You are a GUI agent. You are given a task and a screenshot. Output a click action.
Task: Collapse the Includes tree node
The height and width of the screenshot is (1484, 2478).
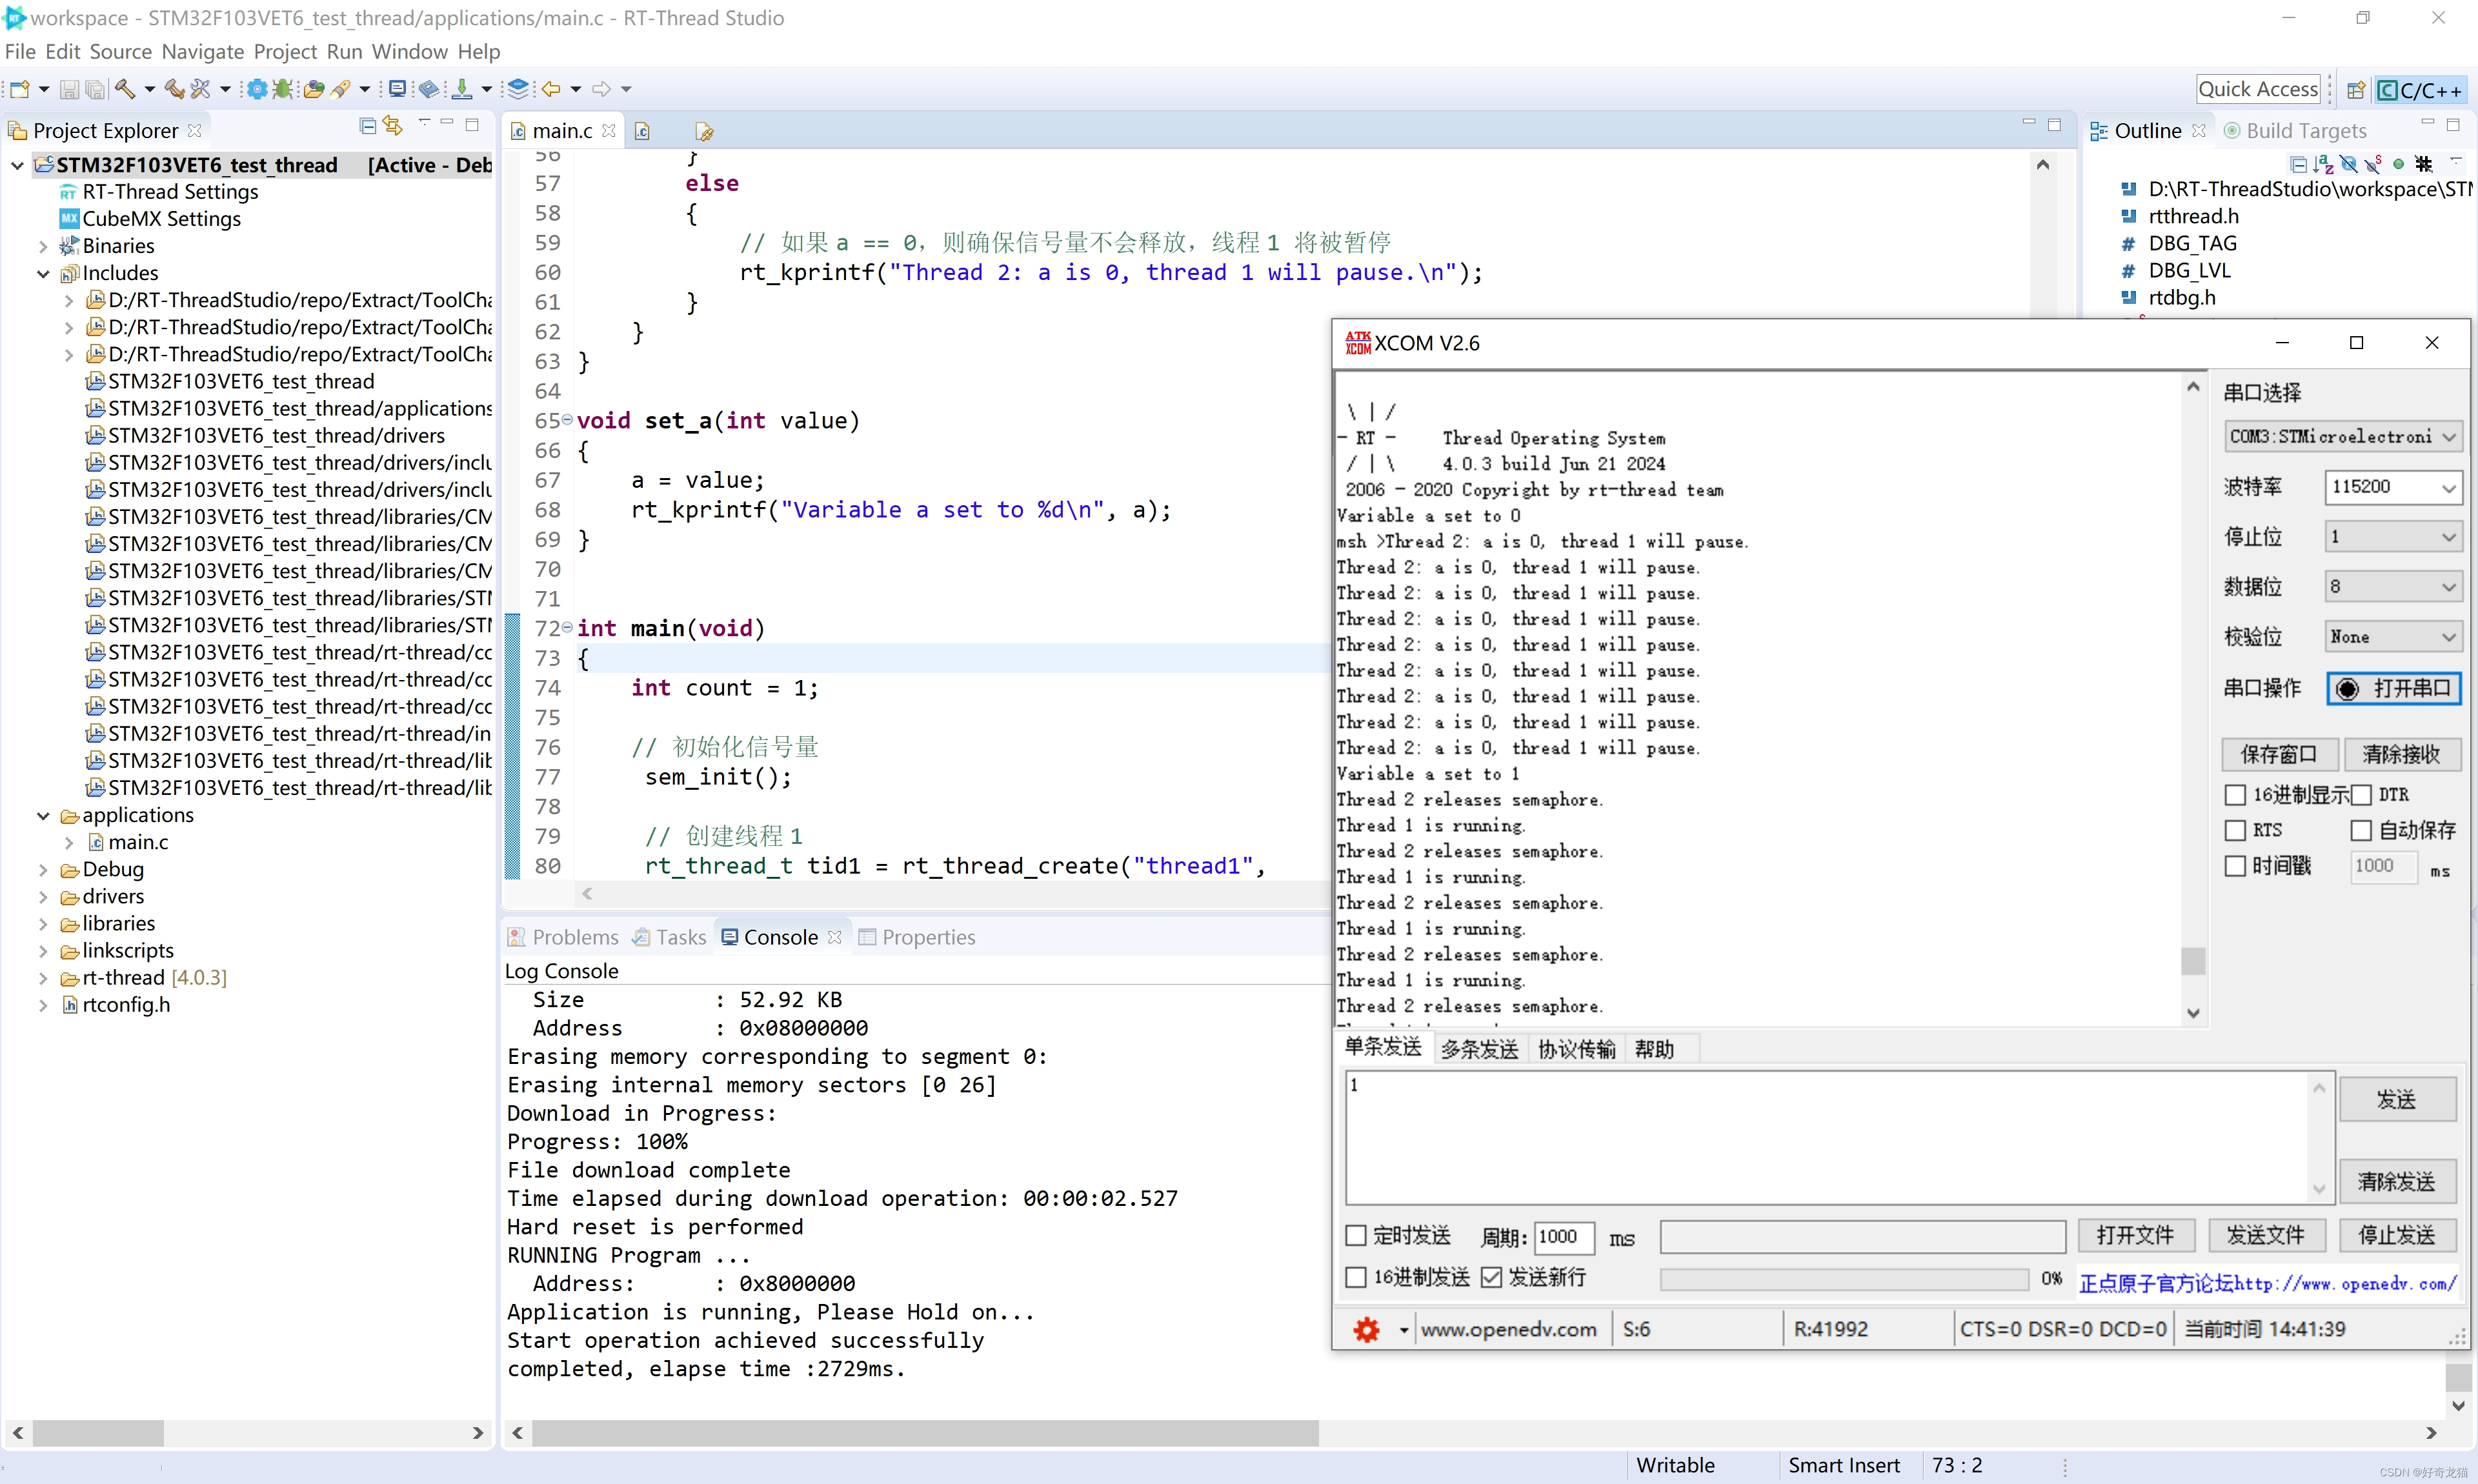pyautogui.click(x=43, y=273)
